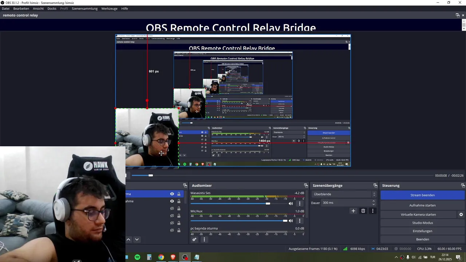Viewport: 466px width, 262px height.
Task: Toggle lock on the highlighted 'rma' source
Action: coord(179,194)
